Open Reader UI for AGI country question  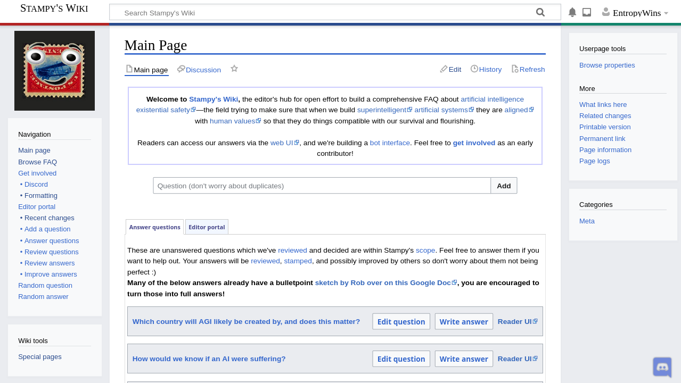point(518,321)
